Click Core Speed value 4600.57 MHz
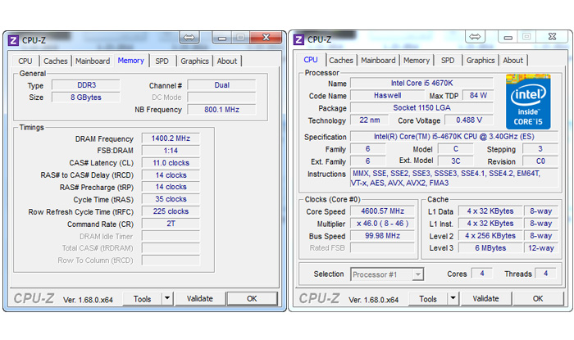574x340 pixels. click(x=383, y=211)
